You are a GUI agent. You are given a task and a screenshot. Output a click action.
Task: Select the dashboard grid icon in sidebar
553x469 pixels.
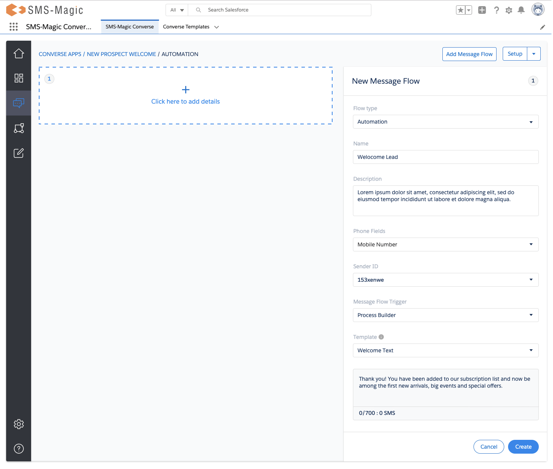[18, 78]
